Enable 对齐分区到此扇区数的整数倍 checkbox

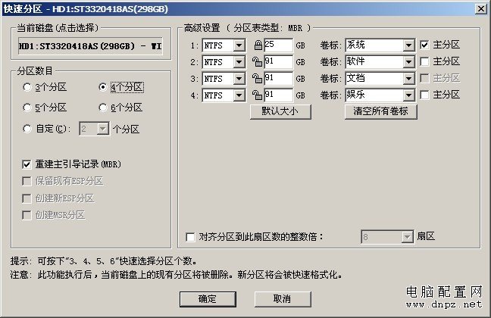[190, 237]
